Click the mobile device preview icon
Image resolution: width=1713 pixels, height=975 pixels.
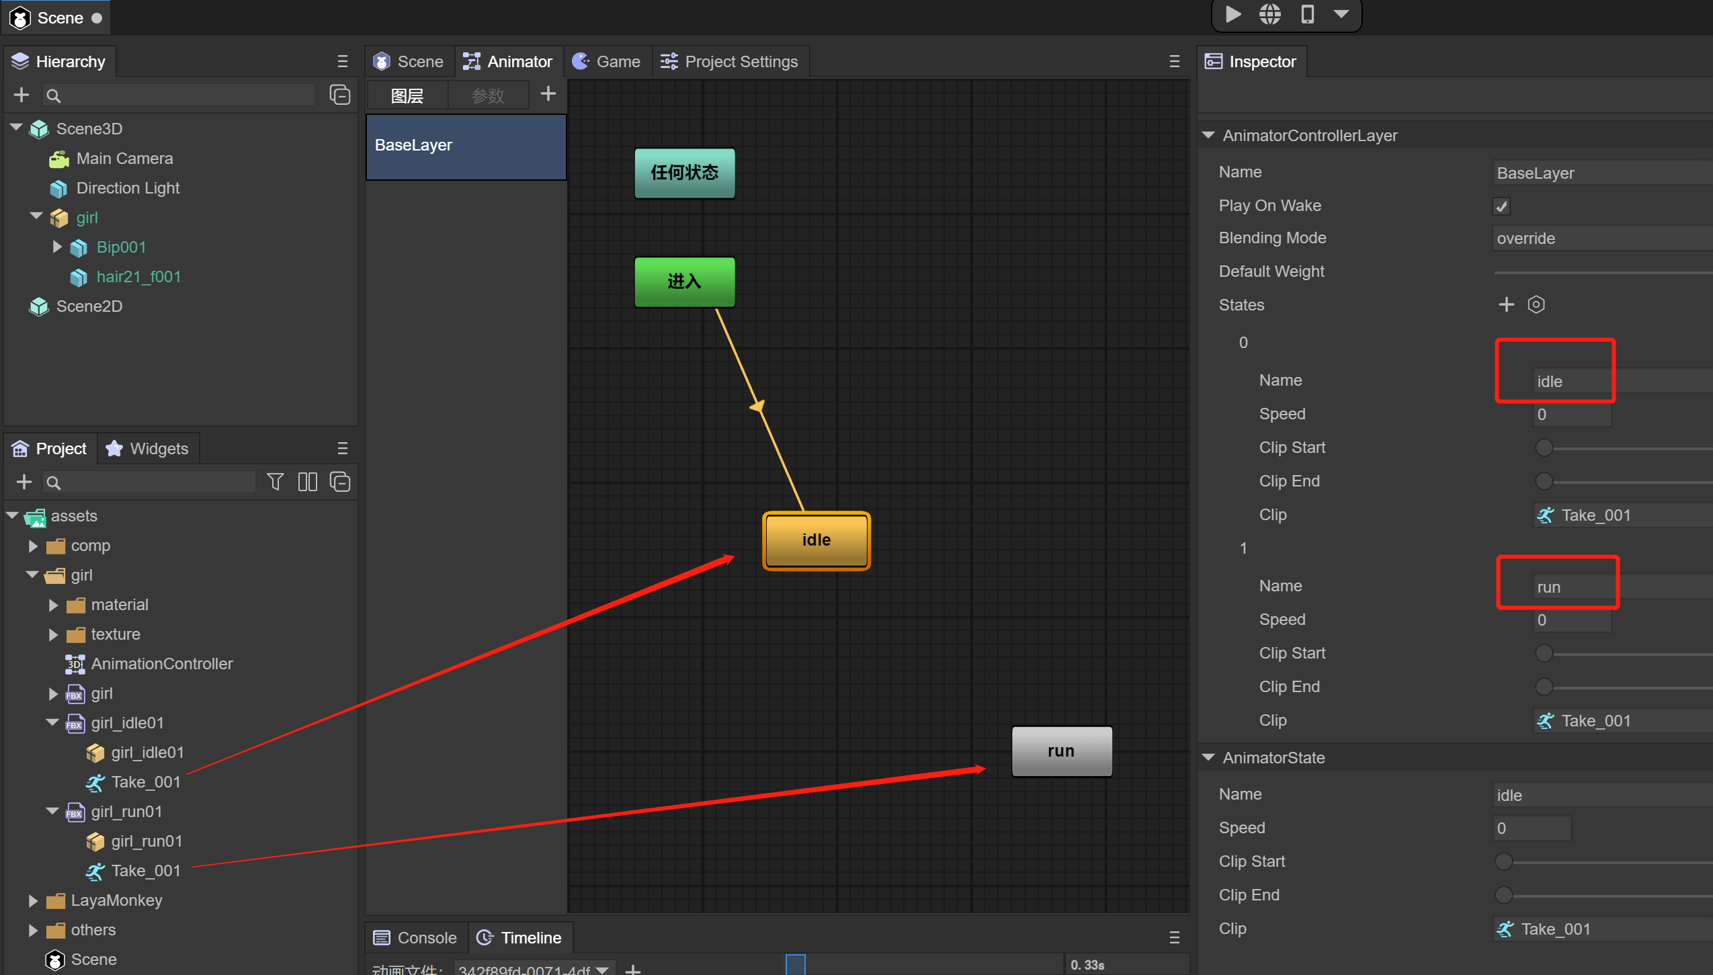[x=1306, y=14]
